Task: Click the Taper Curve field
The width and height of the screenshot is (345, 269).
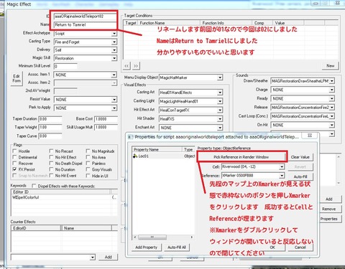Action: [50, 136]
